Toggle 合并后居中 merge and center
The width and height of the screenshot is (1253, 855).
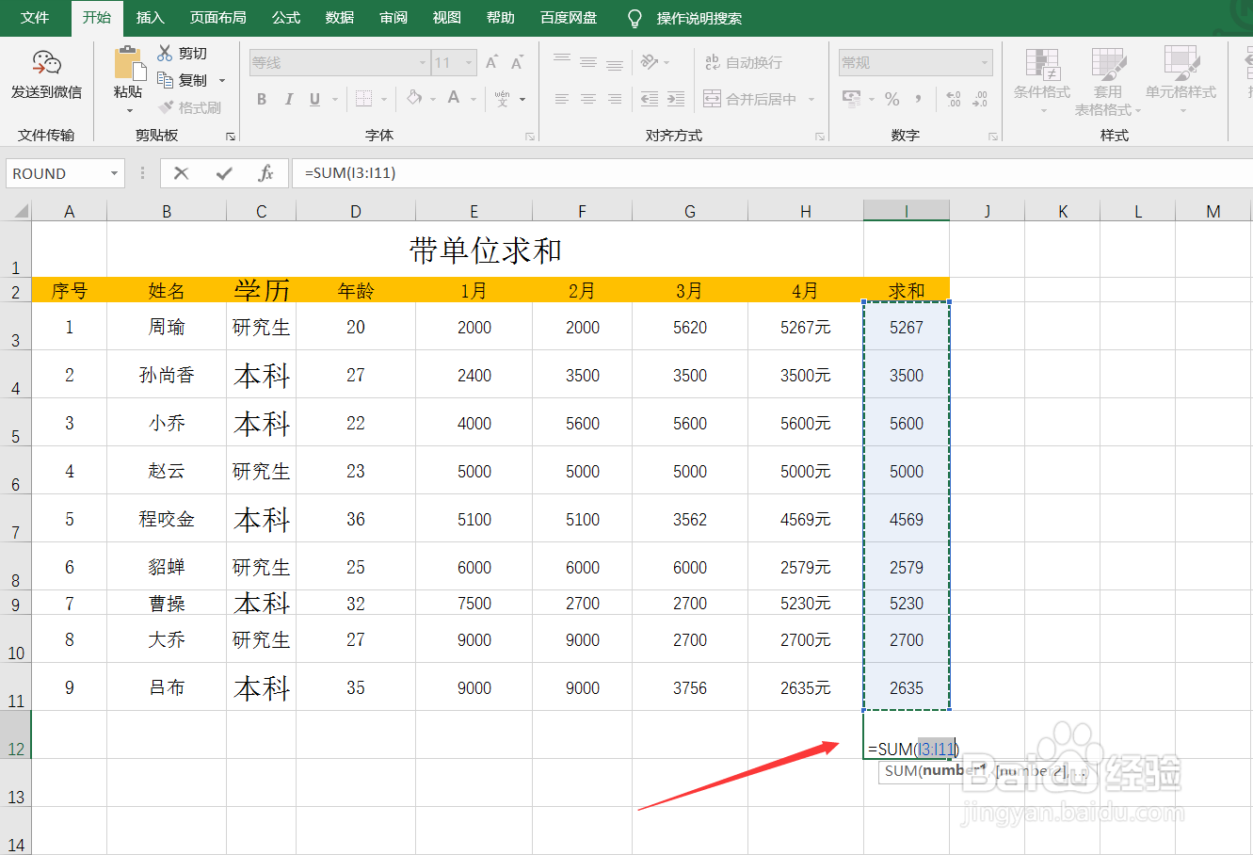click(x=750, y=98)
